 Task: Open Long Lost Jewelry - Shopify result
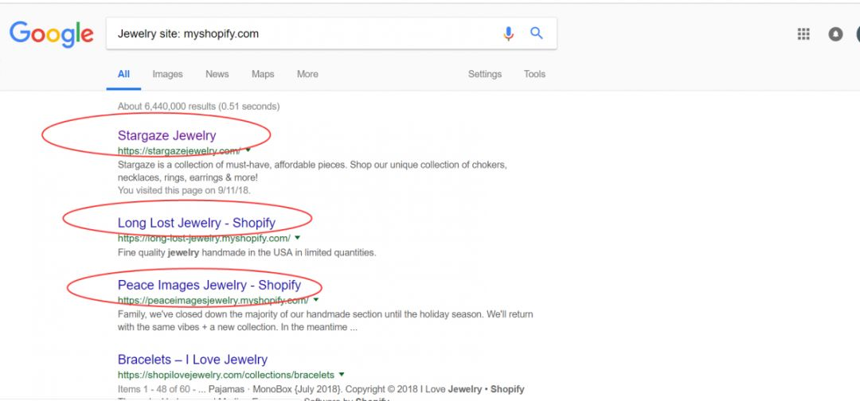(x=197, y=223)
